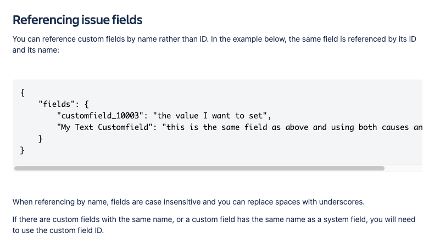Click the "to use the custom field ID." line
Viewport: 429px width, 244px height.
click(x=58, y=231)
